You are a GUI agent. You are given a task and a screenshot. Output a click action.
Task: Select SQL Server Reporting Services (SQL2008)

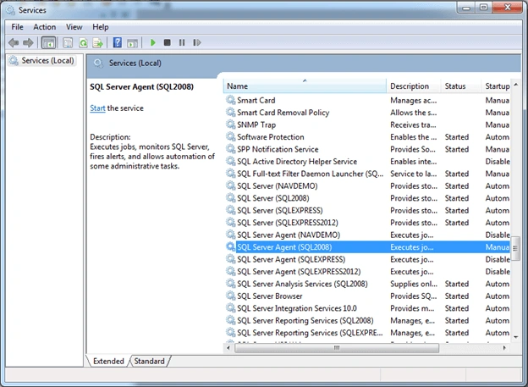[367, 321]
